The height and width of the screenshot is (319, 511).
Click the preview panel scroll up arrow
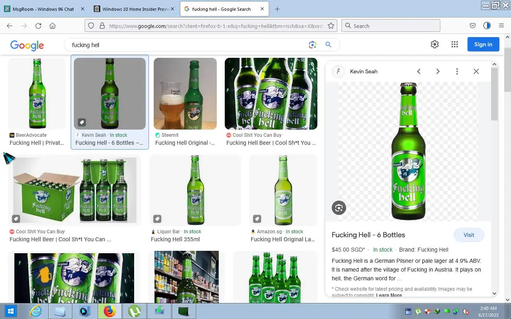click(x=494, y=64)
